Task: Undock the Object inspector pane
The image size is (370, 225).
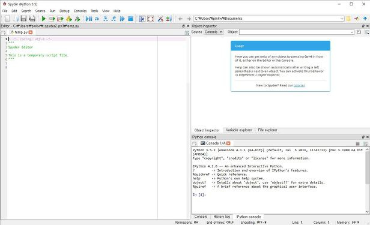Action: tap(363, 26)
